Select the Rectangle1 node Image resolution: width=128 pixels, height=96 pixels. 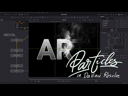click(9, 35)
